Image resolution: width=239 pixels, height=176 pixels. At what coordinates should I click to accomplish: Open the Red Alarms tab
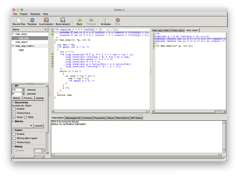pos(122,118)
